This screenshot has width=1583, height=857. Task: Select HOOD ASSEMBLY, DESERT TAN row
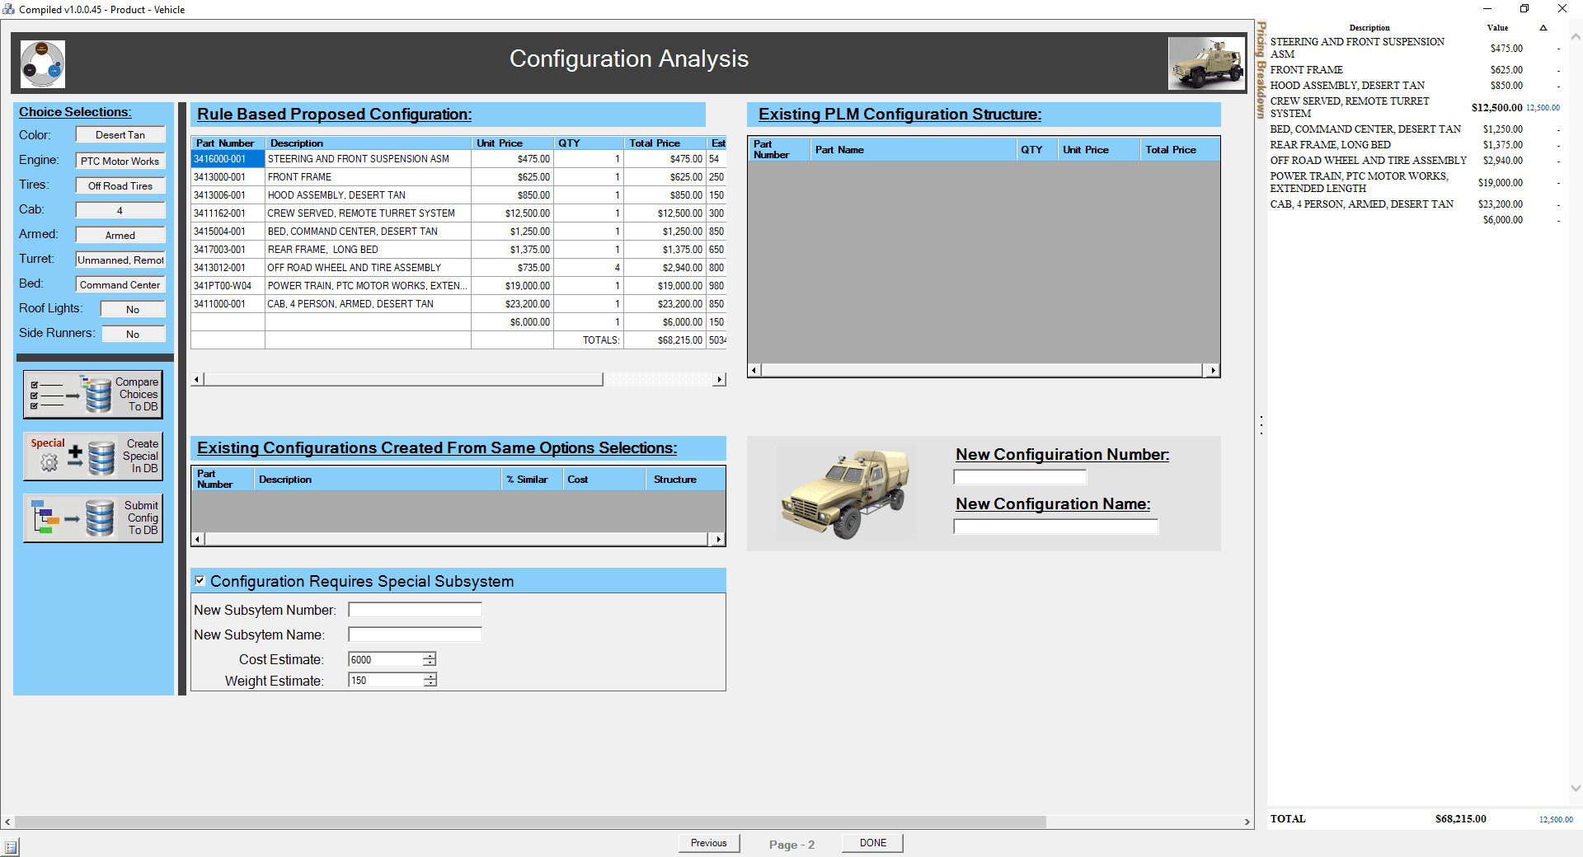click(458, 195)
